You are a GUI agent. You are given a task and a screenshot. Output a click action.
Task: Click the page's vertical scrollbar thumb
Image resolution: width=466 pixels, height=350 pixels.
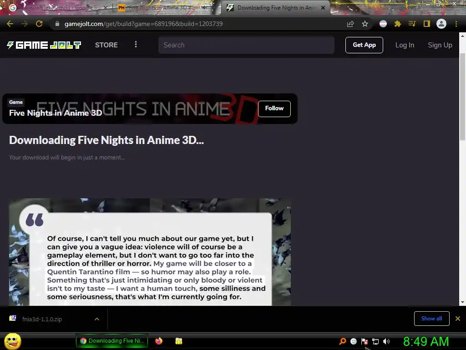click(462, 97)
